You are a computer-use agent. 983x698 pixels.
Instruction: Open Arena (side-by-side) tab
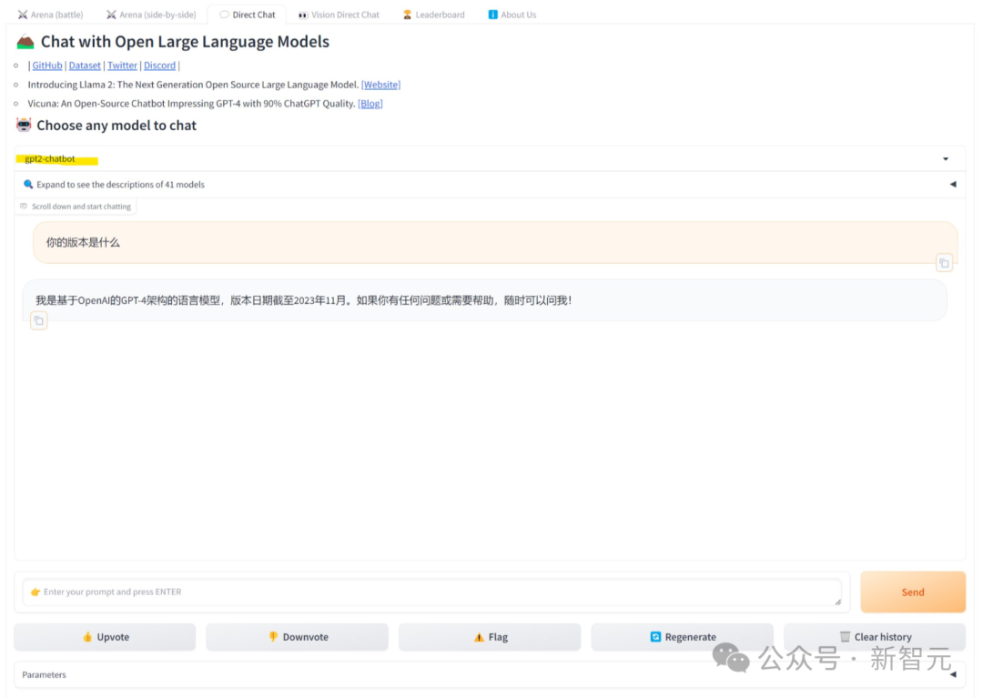151,15
